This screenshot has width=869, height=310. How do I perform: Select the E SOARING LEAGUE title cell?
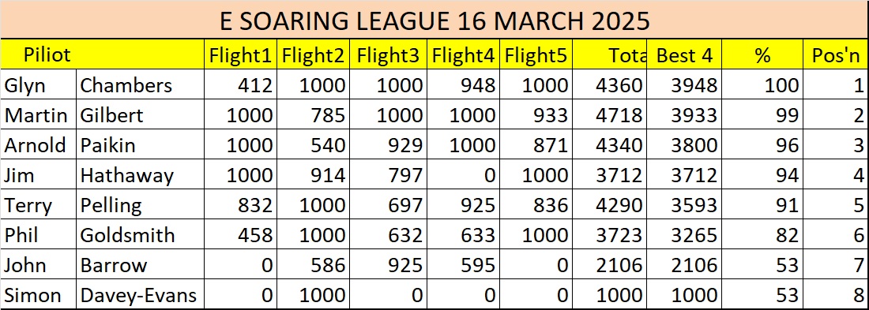pos(434,20)
